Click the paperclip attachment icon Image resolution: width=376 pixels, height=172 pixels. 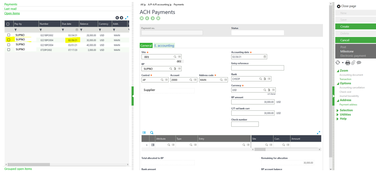point(353,63)
